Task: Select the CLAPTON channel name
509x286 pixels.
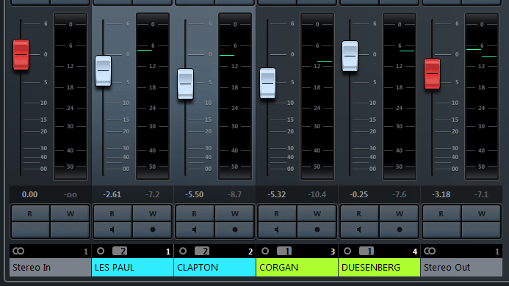Action: click(x=215, y=267)
